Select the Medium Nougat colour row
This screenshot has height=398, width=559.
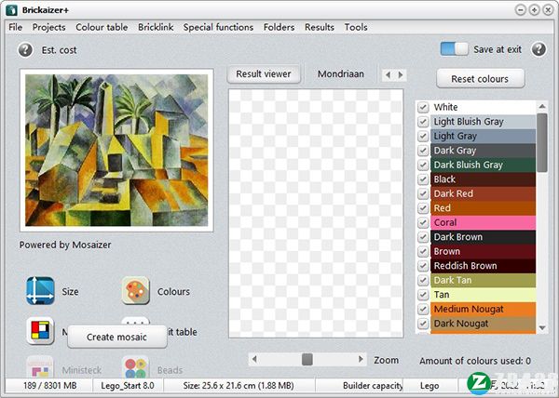coord(483,309)
